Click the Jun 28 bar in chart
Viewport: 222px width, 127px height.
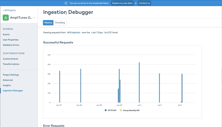coord(81,86)
